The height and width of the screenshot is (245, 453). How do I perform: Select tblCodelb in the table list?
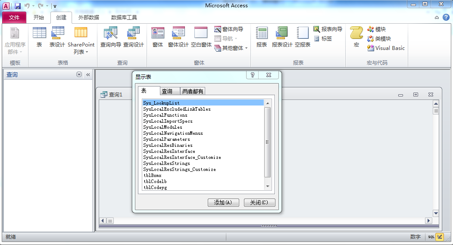(203, 182)
